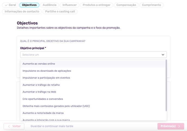Click the Próximo(a) button
Image resolution: width=187 pixels, height=131 pixels.
(x=171, y=126)
